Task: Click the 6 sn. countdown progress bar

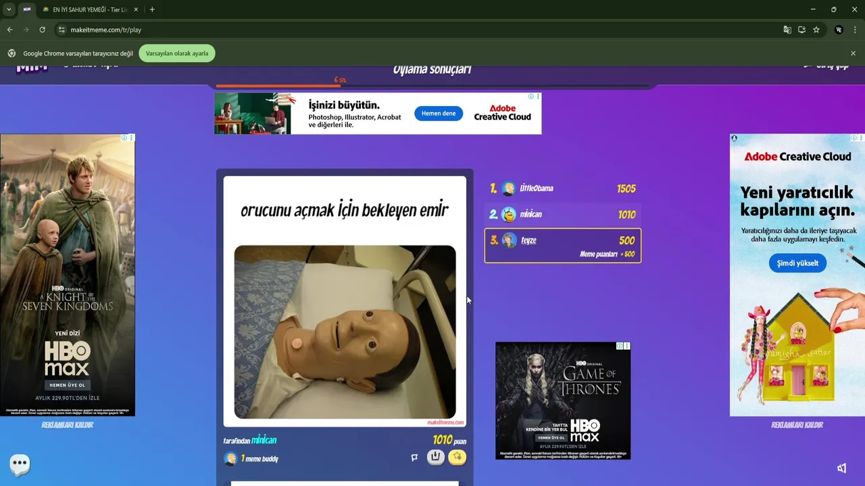Action: 432,86
